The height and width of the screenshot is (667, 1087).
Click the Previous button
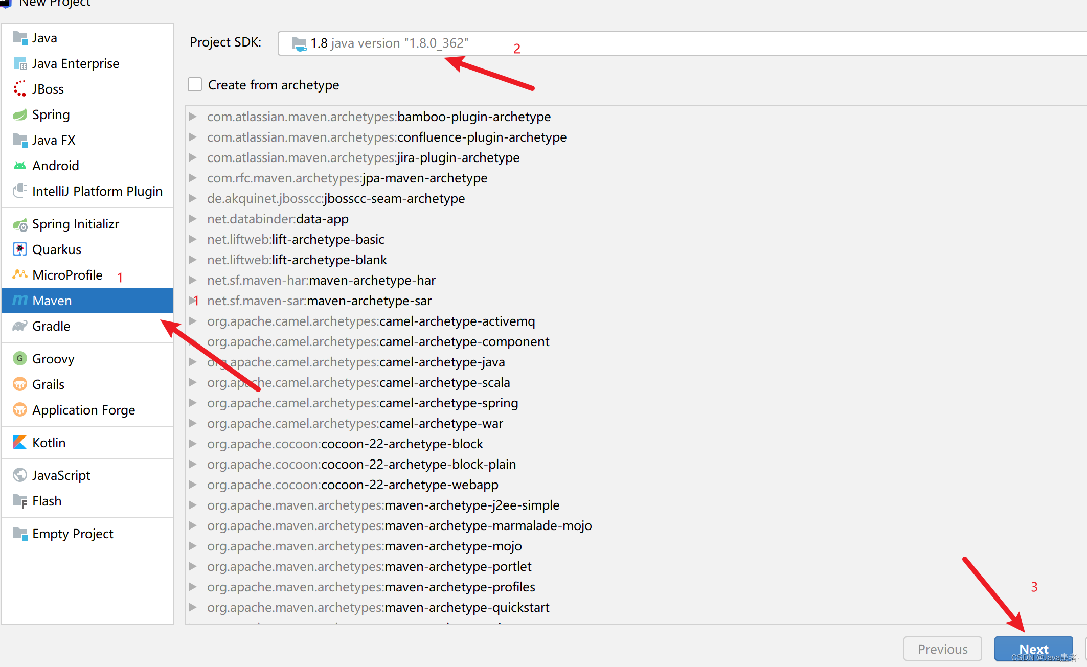942,649
